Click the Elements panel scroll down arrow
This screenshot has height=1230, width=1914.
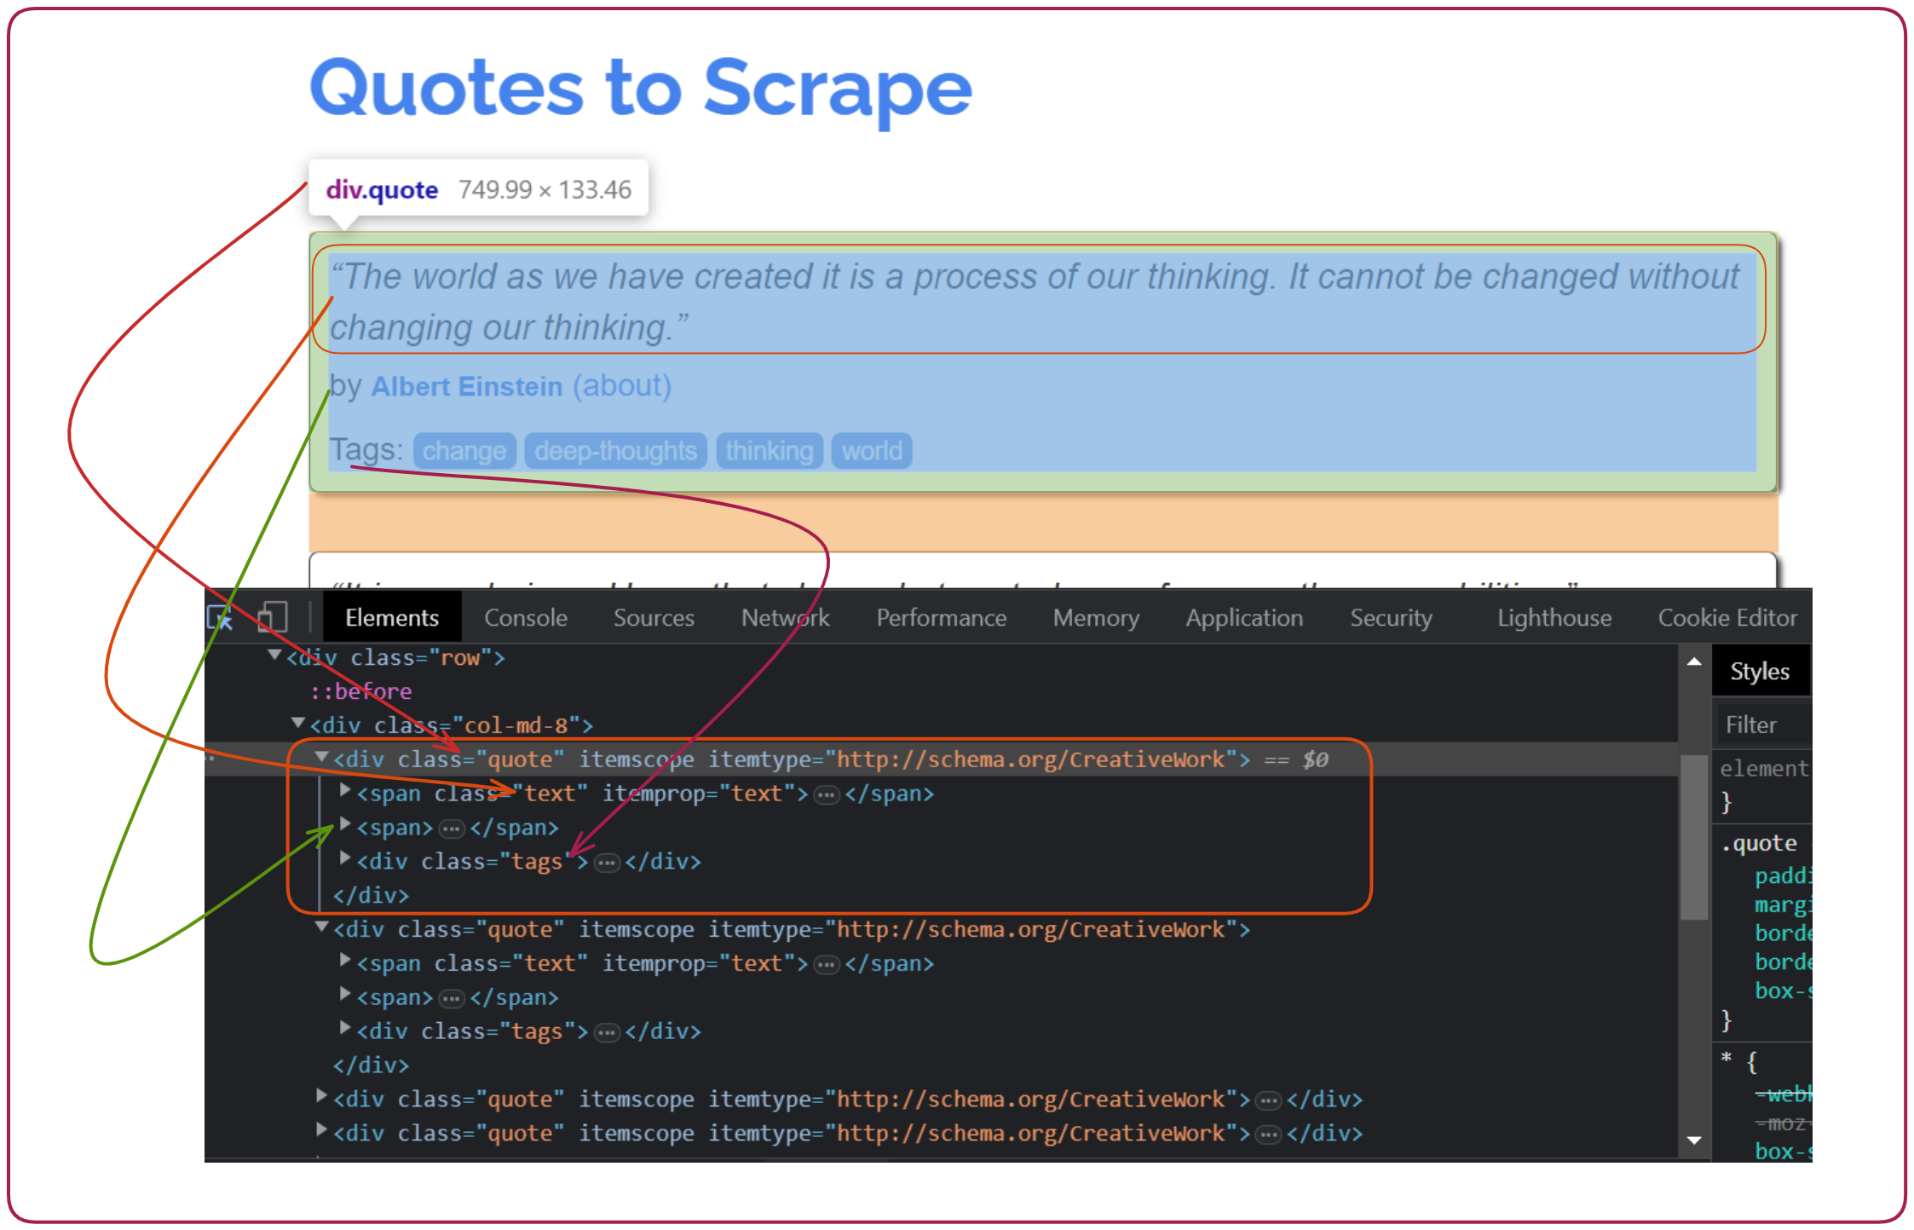point(1694,1140)
